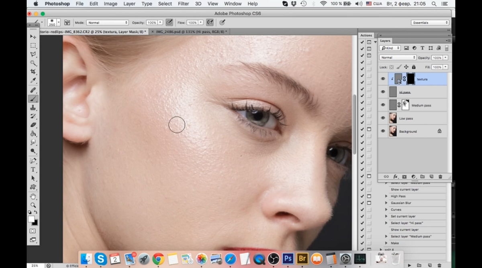Open the layer Kind filter dropdown
The width and height of the screenshot is (482, 268).
(390, 48)
